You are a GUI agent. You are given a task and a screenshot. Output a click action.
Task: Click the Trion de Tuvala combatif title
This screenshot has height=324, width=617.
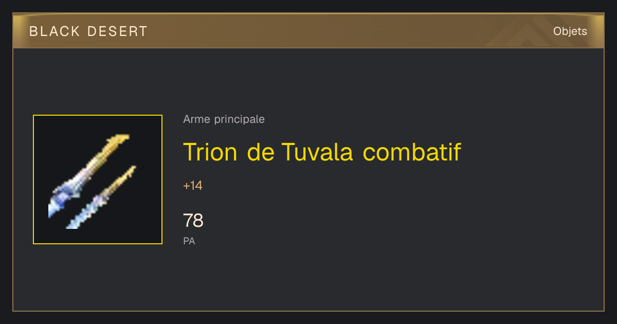(322, 152)
